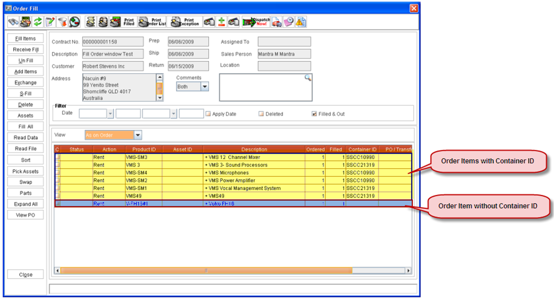Click the Exchange button
554x300 pixels.
[x=26, y=82]
